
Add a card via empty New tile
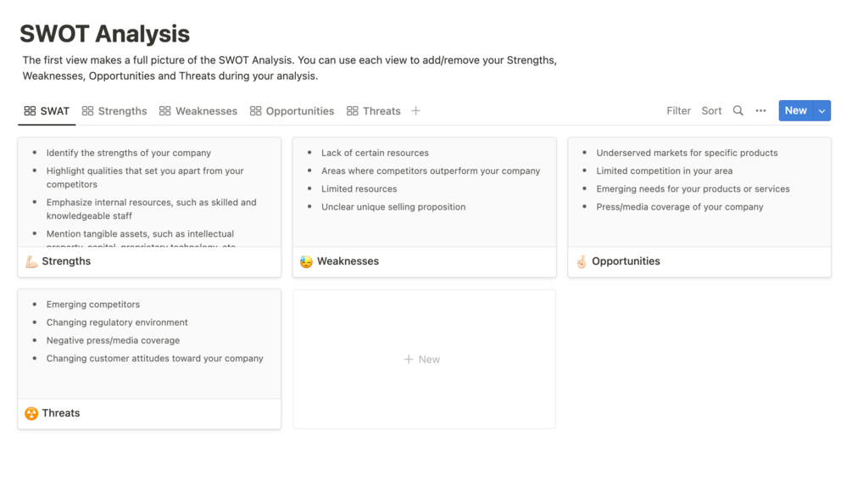click(x=424, y=360)
